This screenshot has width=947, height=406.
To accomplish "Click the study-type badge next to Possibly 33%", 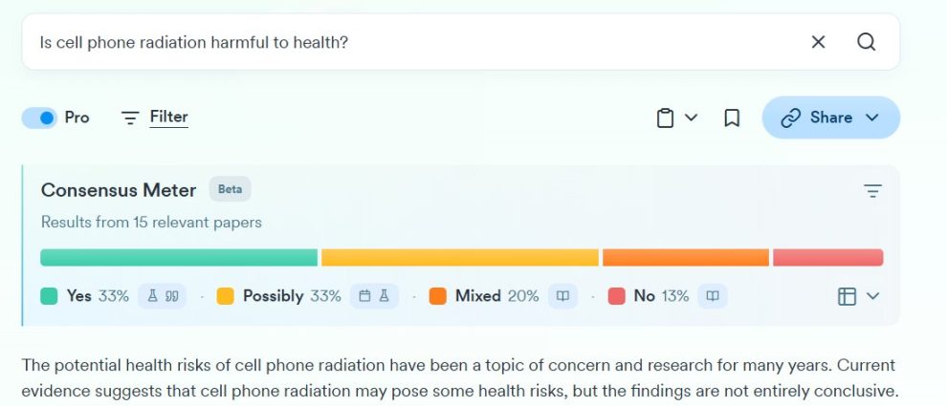I will click(x=374, y=296).
